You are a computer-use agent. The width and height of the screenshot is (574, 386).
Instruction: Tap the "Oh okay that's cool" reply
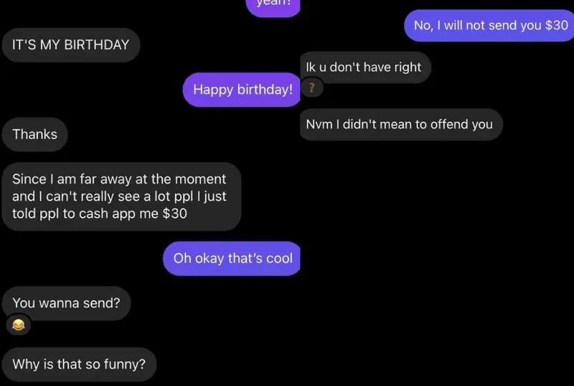[x=232, y=258]
